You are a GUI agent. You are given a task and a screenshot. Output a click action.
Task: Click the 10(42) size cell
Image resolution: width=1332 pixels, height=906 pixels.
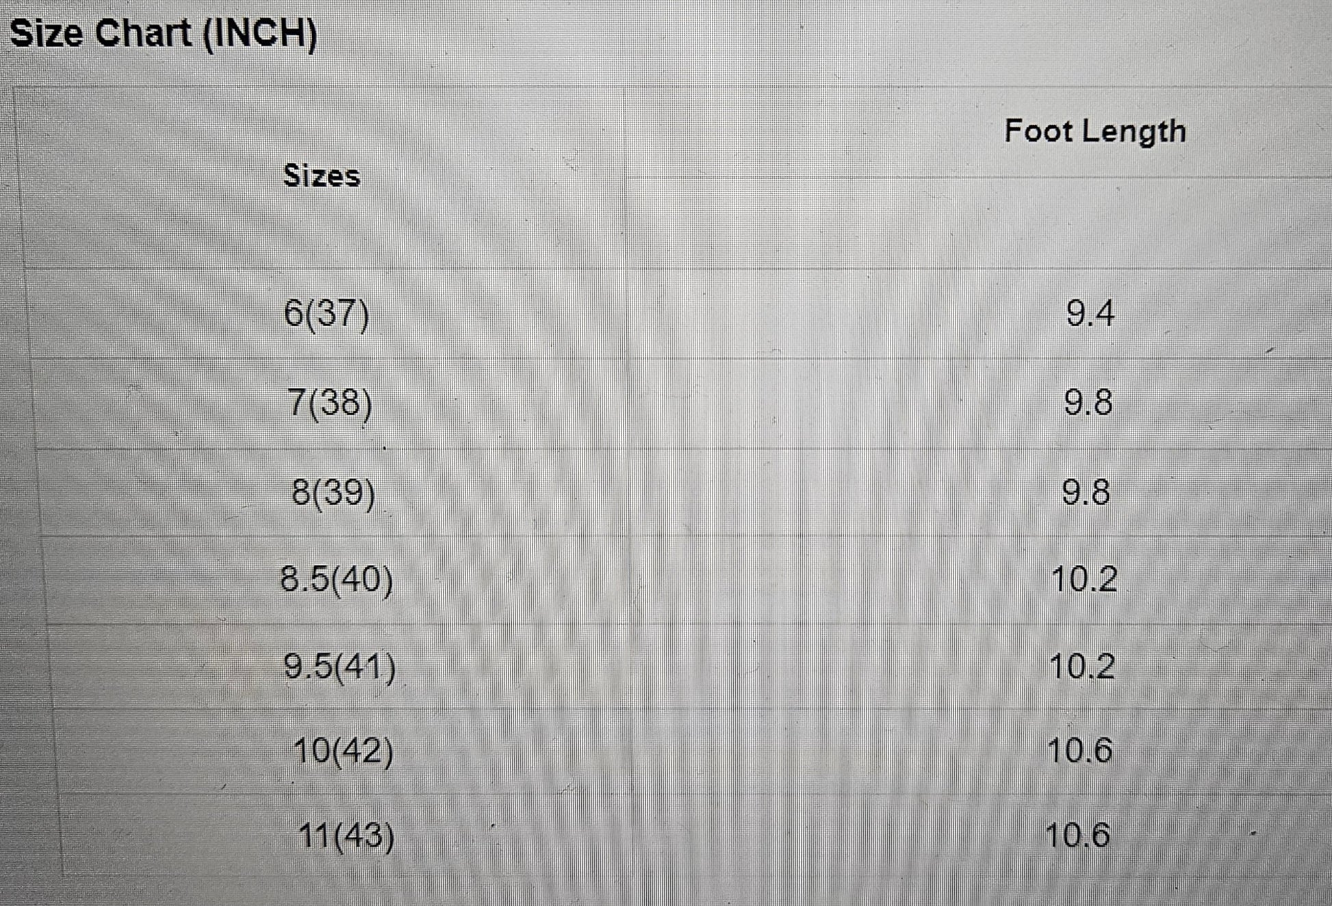[343, 751]
